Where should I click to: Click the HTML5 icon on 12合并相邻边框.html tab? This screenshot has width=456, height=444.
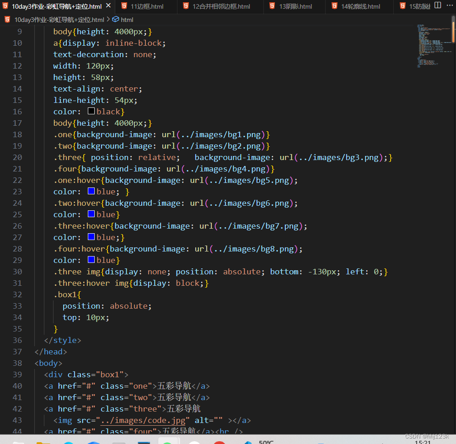click(186, 6)
